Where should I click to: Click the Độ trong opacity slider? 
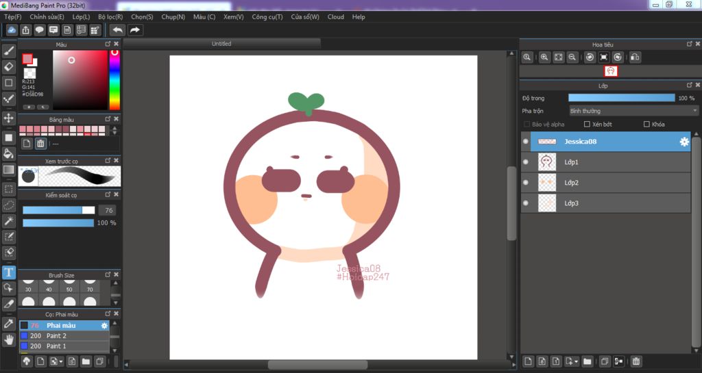click(x=621, y=98)
